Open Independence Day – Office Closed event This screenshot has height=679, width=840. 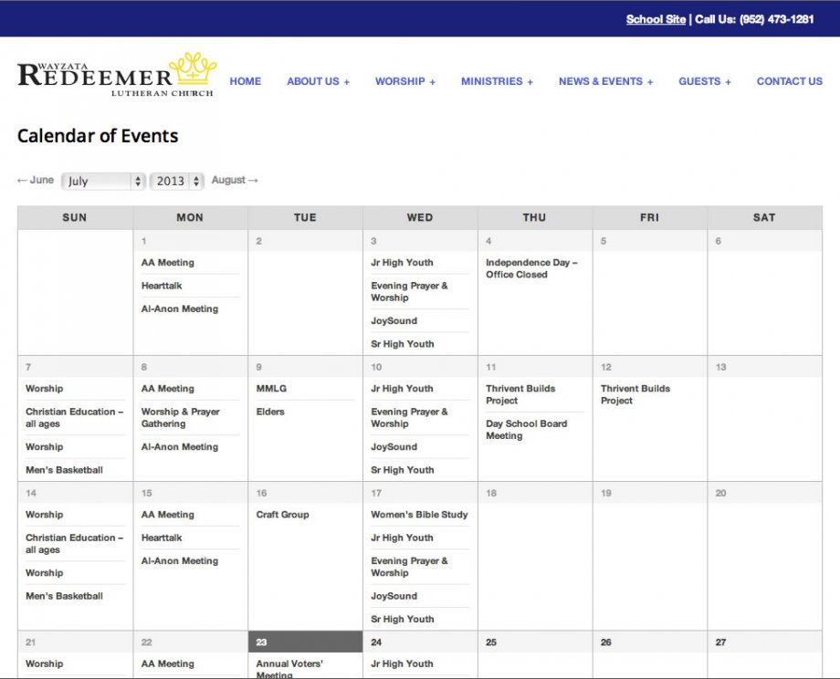[530, 268]
